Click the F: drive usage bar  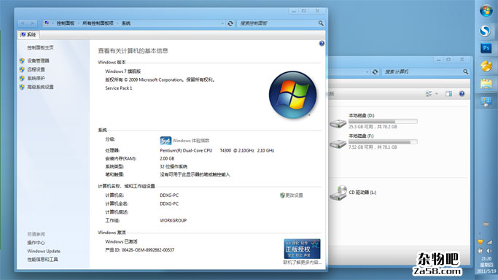point(383,141)
